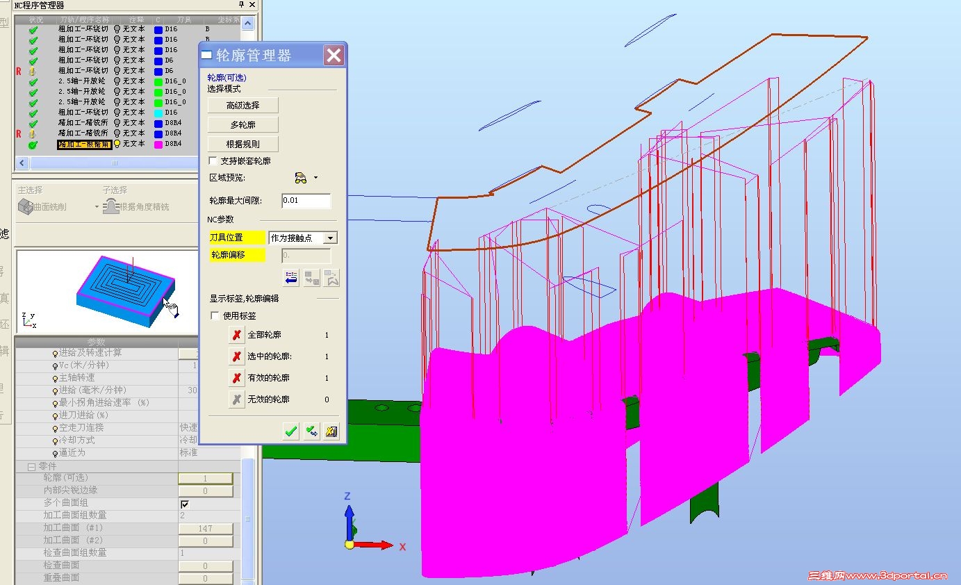Click the 参数 header of the parameter table

pyautogui.click(x=97, y=342)
